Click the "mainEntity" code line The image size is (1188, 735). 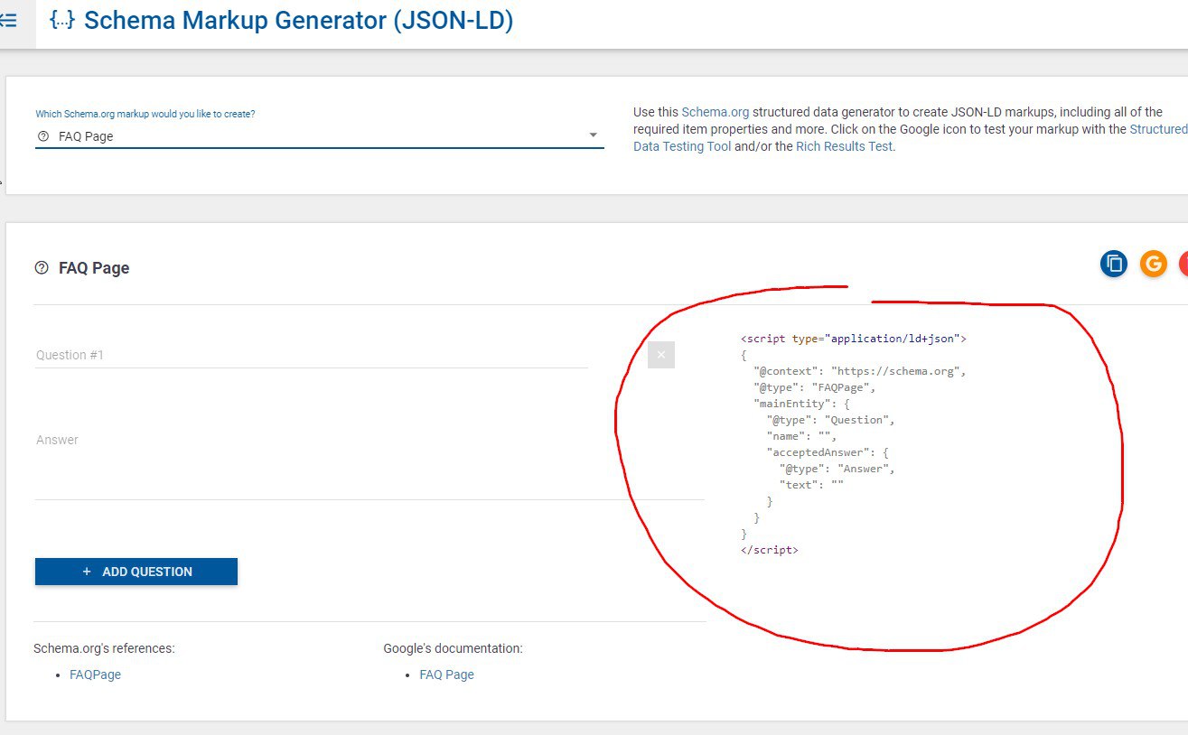pos(801,404)
